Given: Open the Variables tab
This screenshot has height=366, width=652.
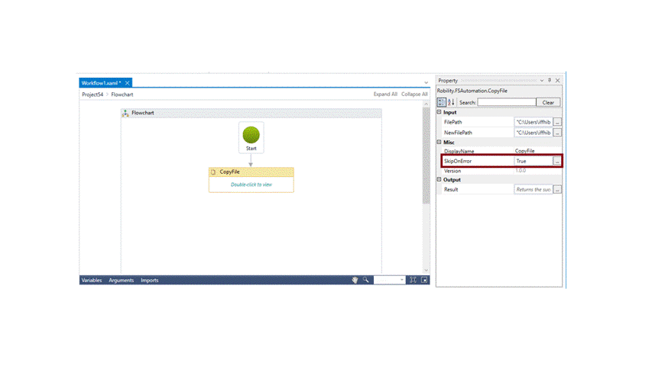Looking at the screenshot, I should pyautogui.click(x=92, y=280).
